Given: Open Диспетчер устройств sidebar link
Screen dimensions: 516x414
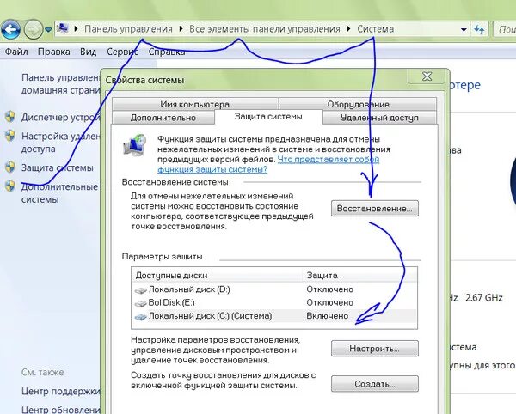Looking at the screenshot, I should [61, 118].
